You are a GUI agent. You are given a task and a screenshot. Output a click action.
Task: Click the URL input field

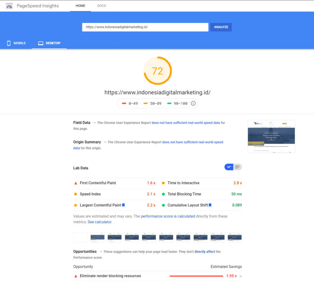[145, 27]
